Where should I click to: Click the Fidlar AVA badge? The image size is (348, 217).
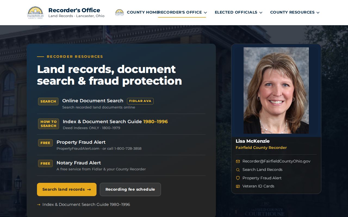(x=140, y=101)
